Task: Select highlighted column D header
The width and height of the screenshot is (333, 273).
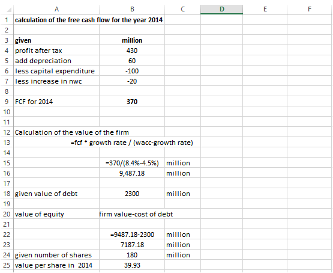Action: click(222, 9)
